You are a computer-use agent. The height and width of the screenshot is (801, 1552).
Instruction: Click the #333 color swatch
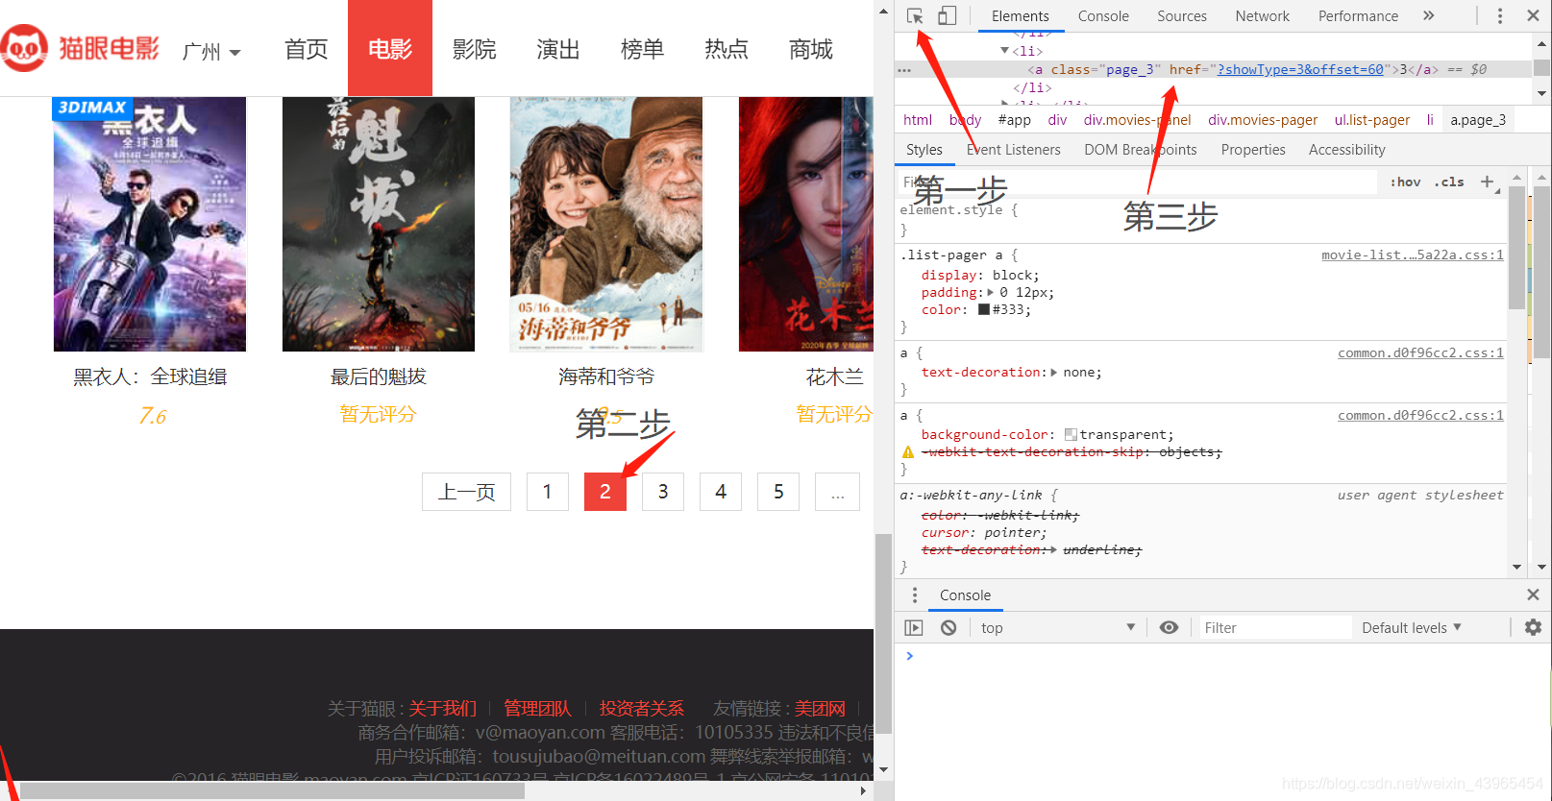(x=984, y=309)
